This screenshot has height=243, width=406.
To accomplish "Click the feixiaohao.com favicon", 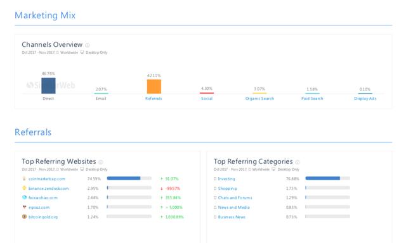I will point(24,197).
